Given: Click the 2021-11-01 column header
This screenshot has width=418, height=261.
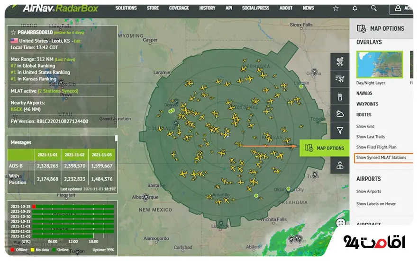Looking at the screenshot, I should click(x=47, y=155).
